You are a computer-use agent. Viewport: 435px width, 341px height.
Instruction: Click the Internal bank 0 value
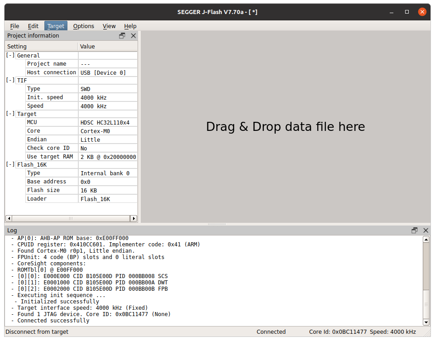click(105, 173)
